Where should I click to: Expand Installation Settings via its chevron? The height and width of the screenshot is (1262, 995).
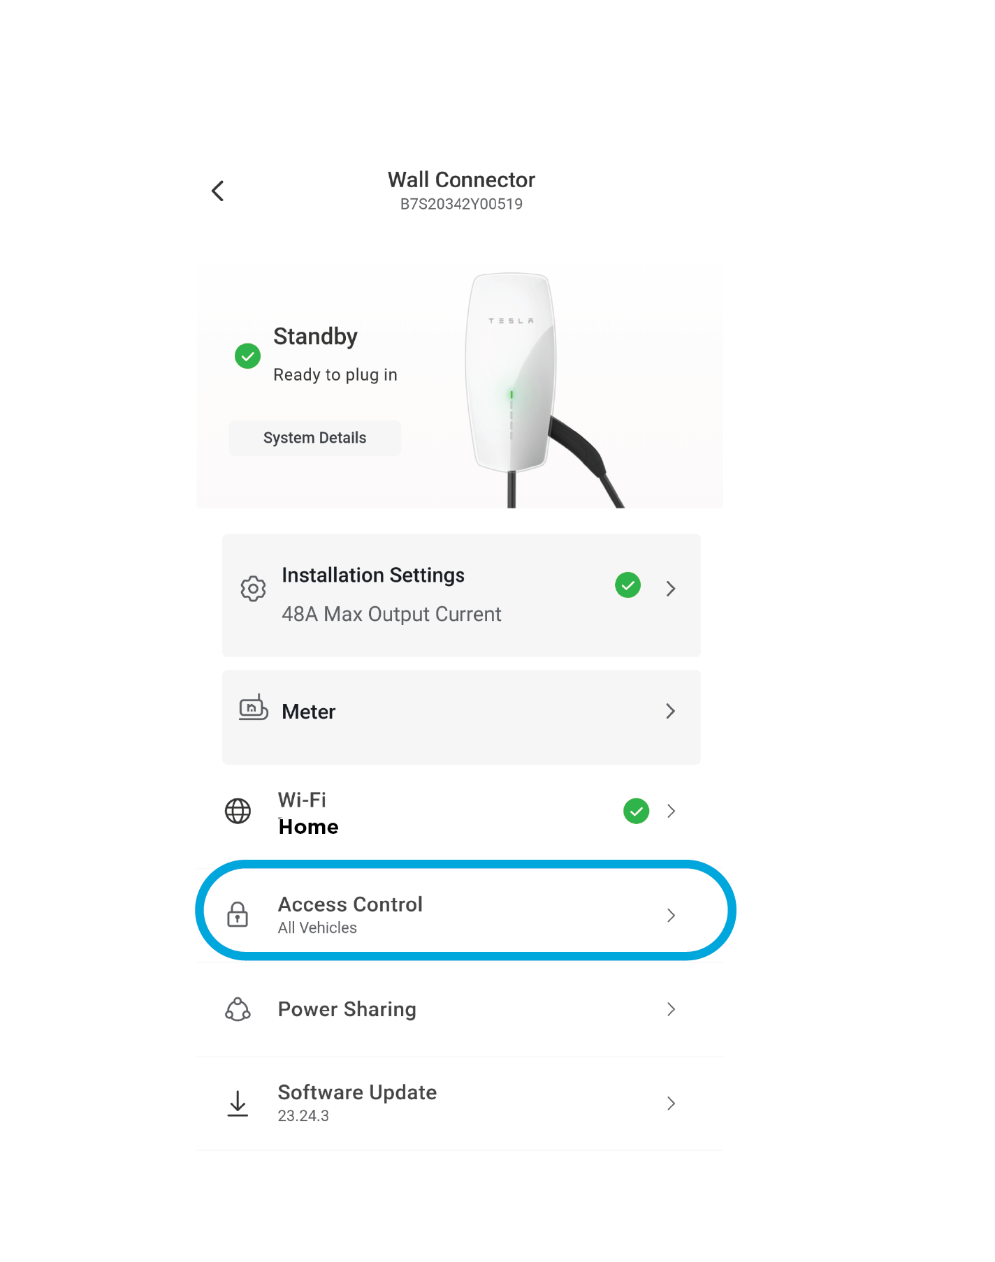click(x=671, y=589)
